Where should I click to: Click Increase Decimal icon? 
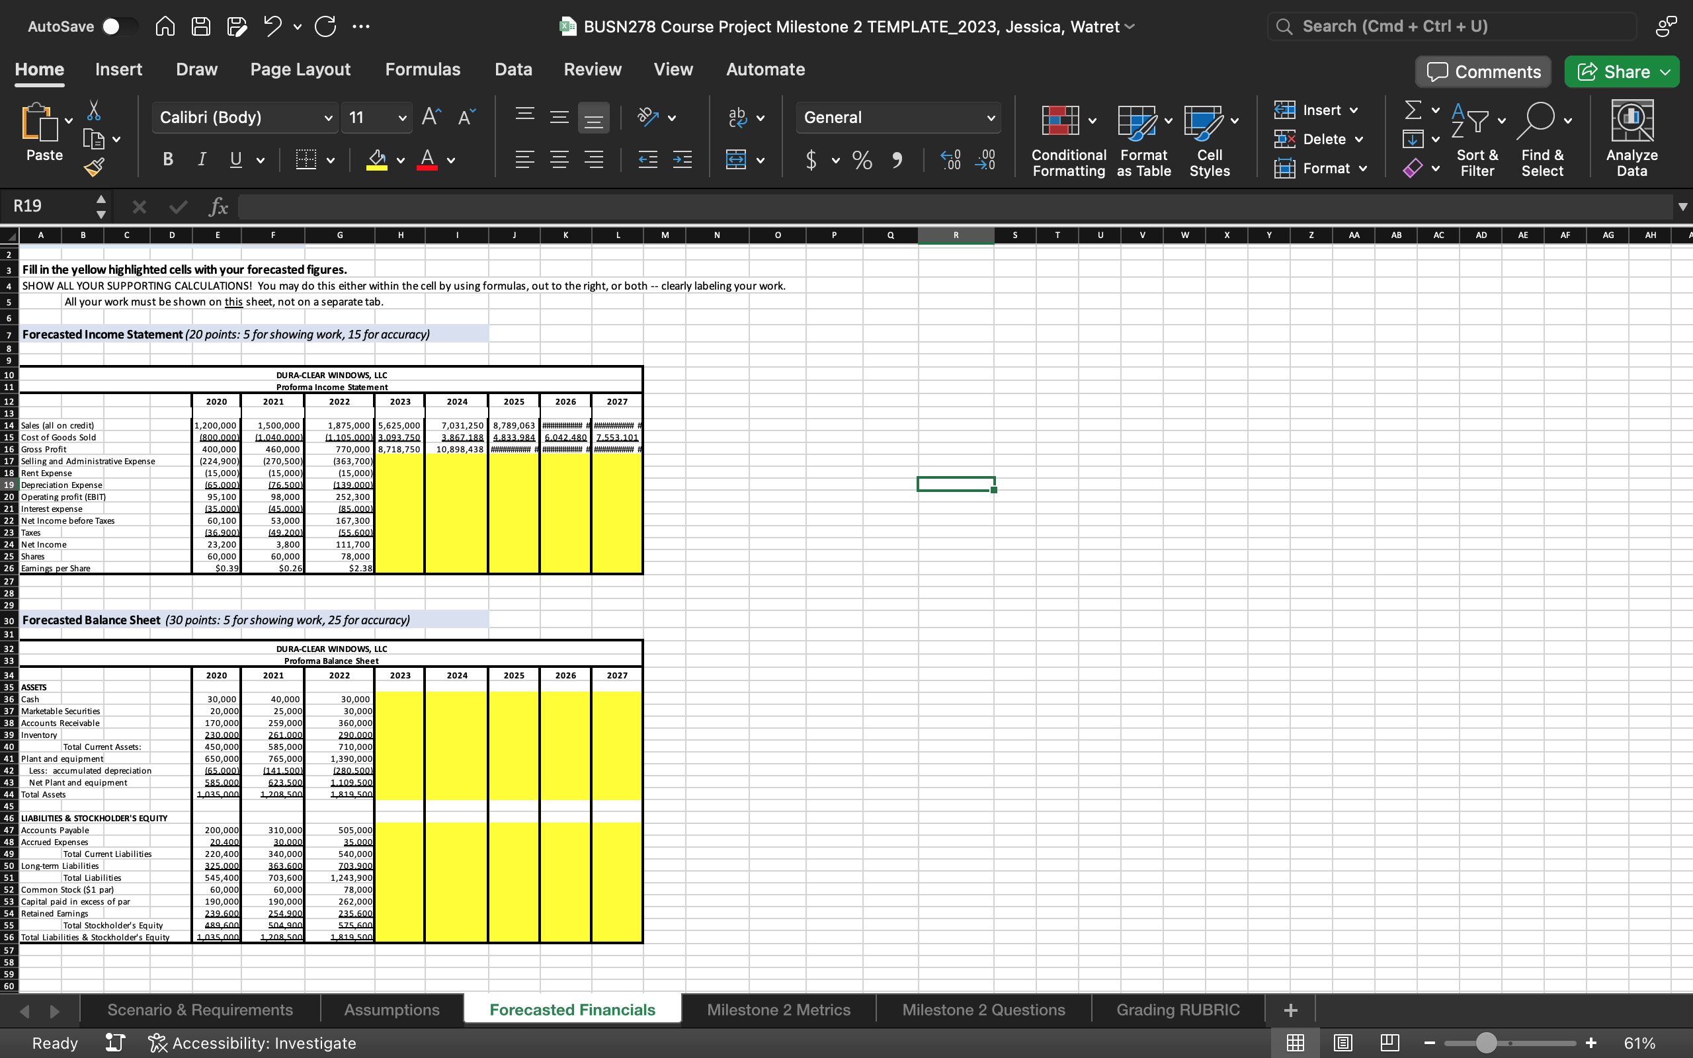pos(951,159)
